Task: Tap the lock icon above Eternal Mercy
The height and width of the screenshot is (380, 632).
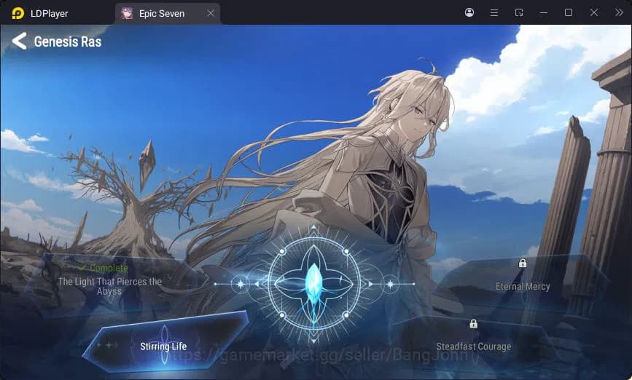Action: click(523, 264)
